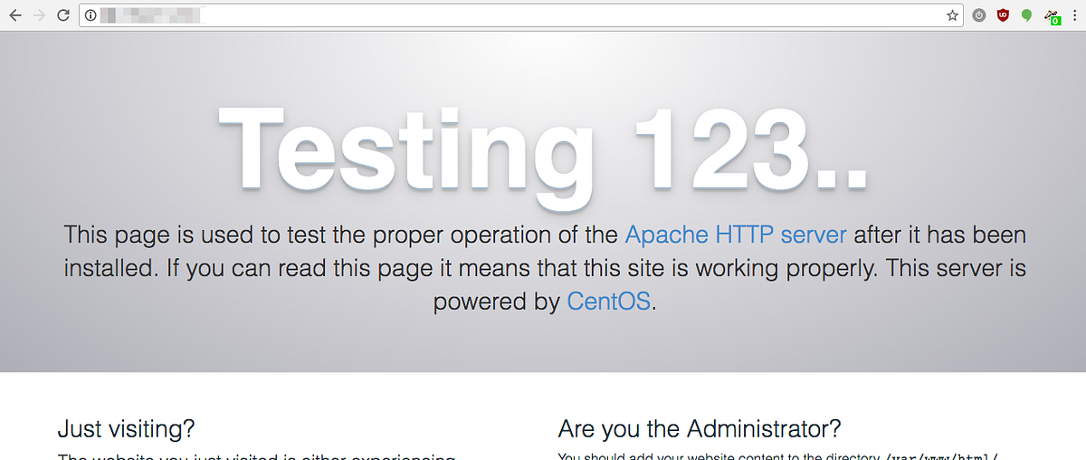Click the browser forward arrow
Image resolution: width=1086 pixels, height=460 pixels.
39,15
